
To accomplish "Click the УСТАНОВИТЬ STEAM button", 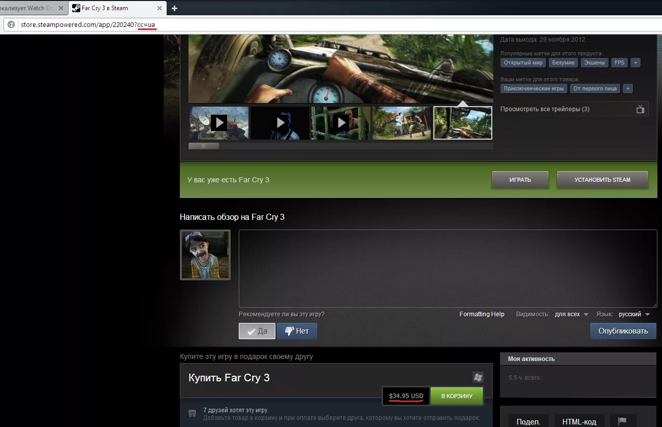I will coord(602,180).
